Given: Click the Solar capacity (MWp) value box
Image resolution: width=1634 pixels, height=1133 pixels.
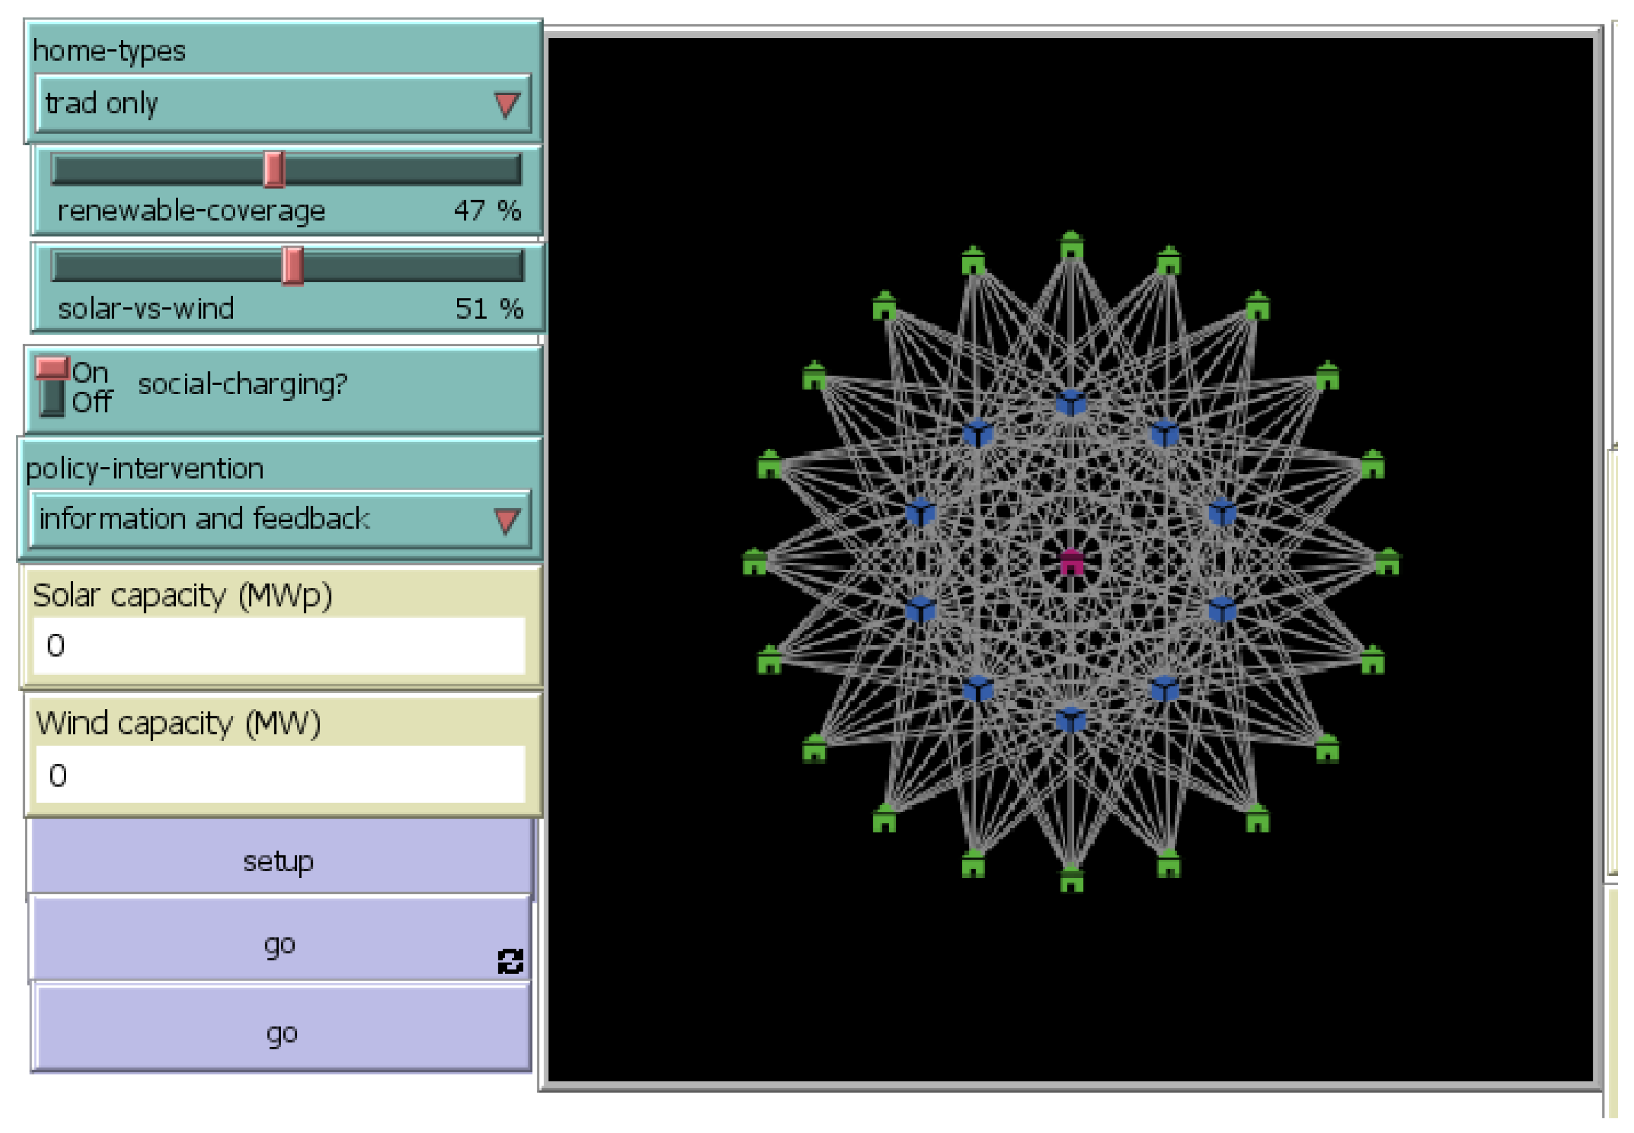Looking at the screenshot, I should tap(279, 645).
